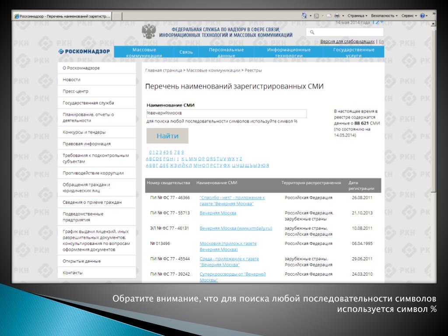Open the Страница dropdown menu
Viewport: 448px width, 336px height.
pyautogui.click(x=357, y=16)
